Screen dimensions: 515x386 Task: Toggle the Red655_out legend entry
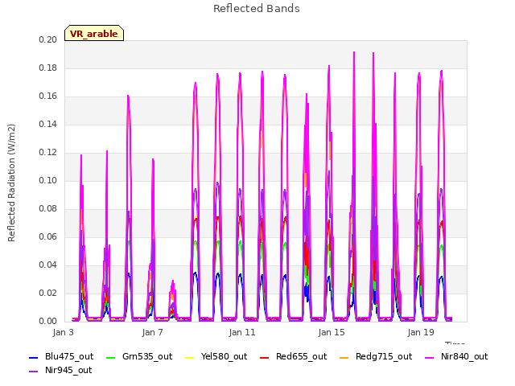point(293,356)
